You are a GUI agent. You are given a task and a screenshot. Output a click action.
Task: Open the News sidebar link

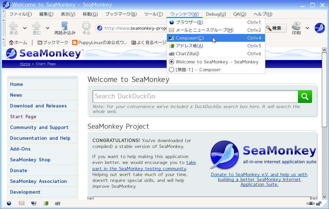pos(16,95)
